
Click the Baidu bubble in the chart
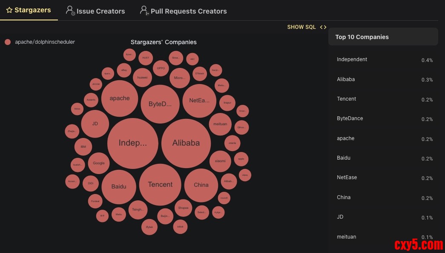(119, 186)
